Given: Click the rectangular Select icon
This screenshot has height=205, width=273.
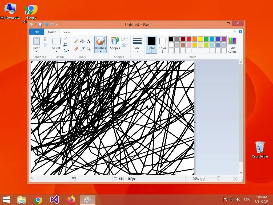Looking at the screenshot, I should (57, 41).
